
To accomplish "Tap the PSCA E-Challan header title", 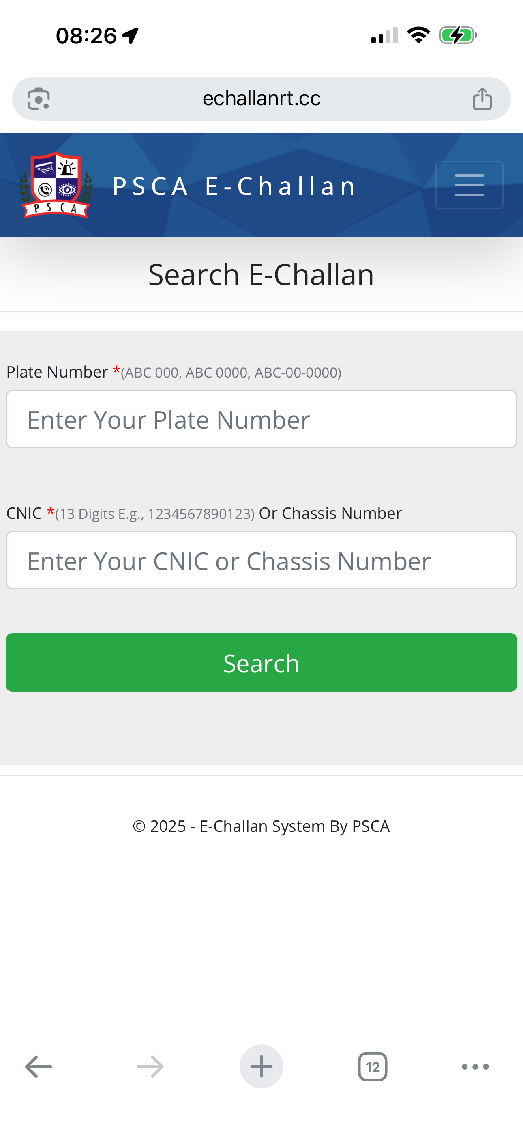I will (234, 186).
